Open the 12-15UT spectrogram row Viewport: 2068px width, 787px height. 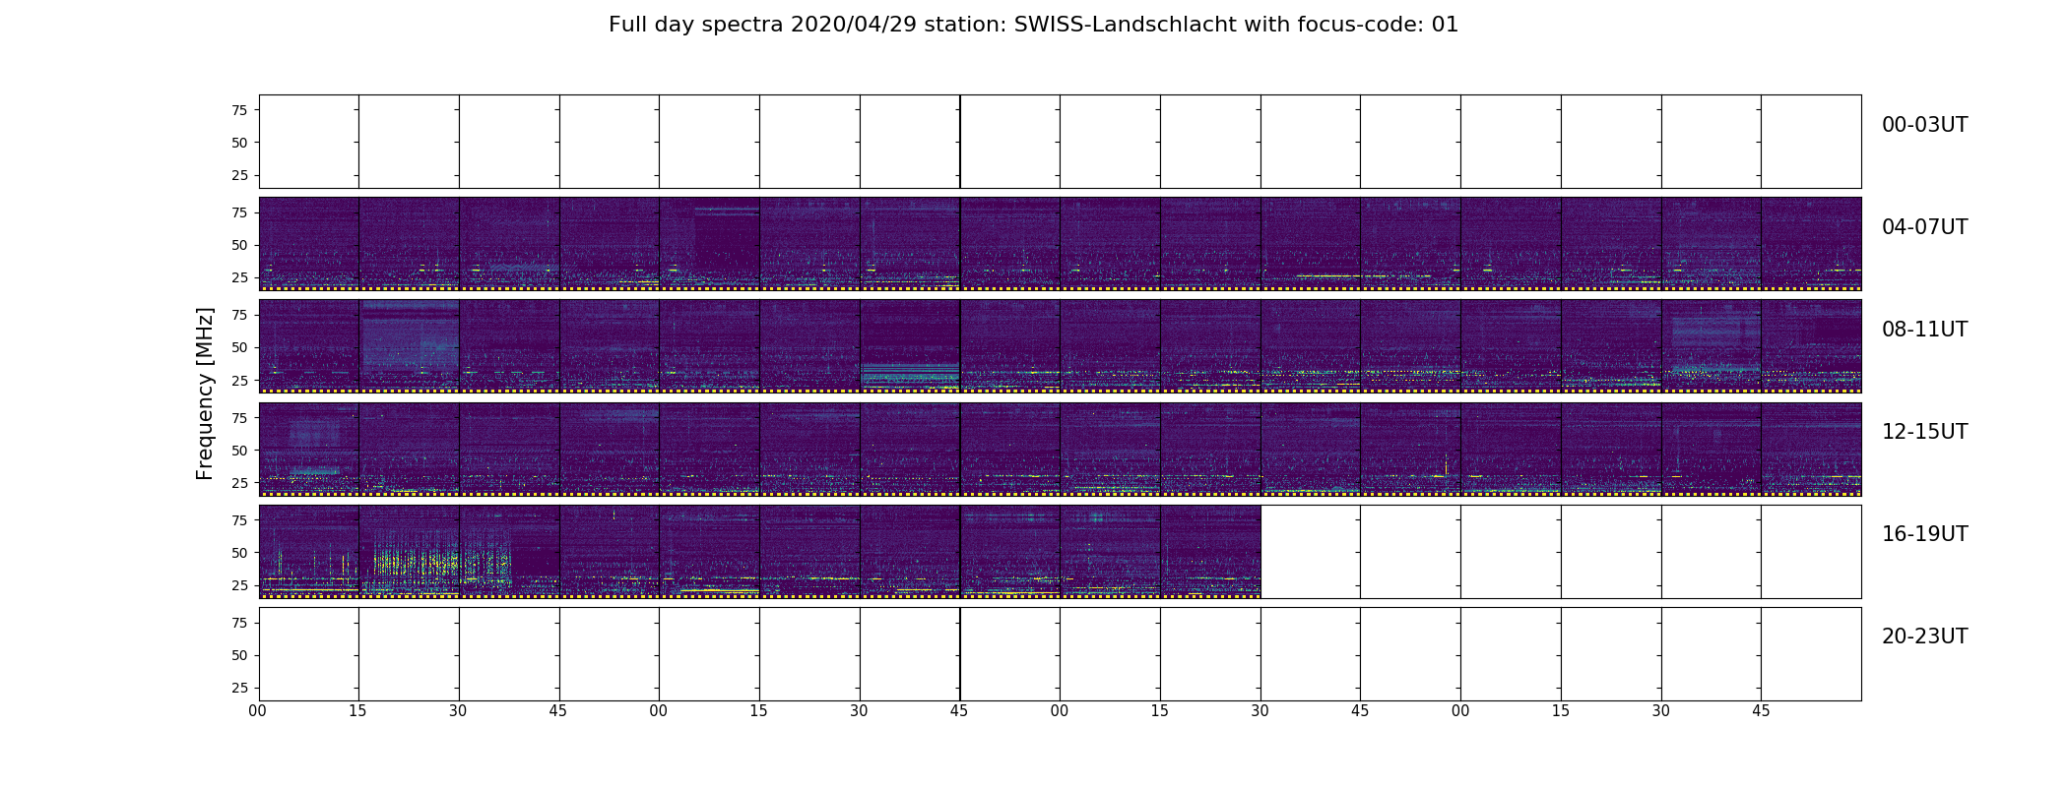point(1060,449)
